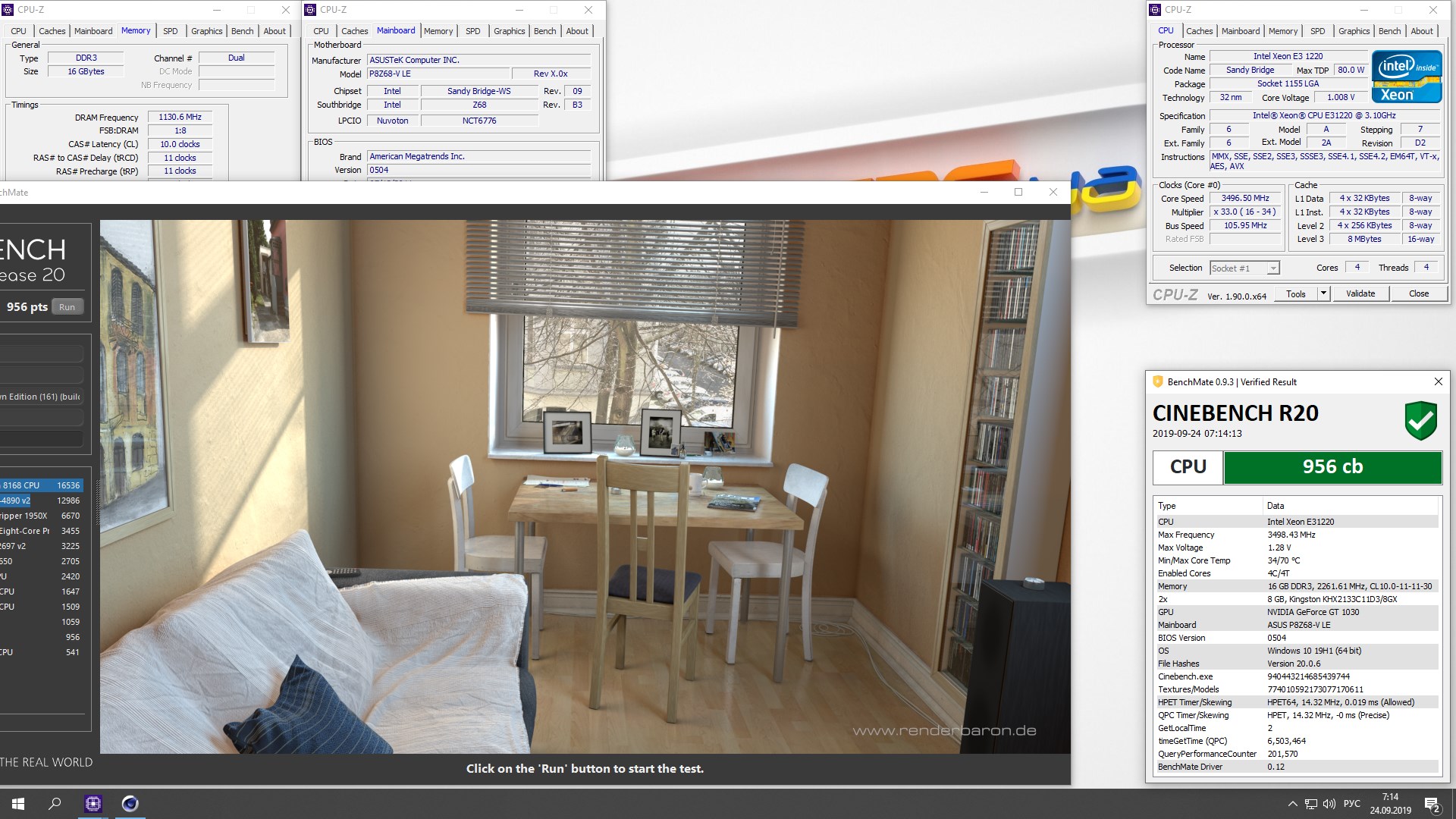
Task: Click the green 956 cb score bar
Action: pos(1332,467)
